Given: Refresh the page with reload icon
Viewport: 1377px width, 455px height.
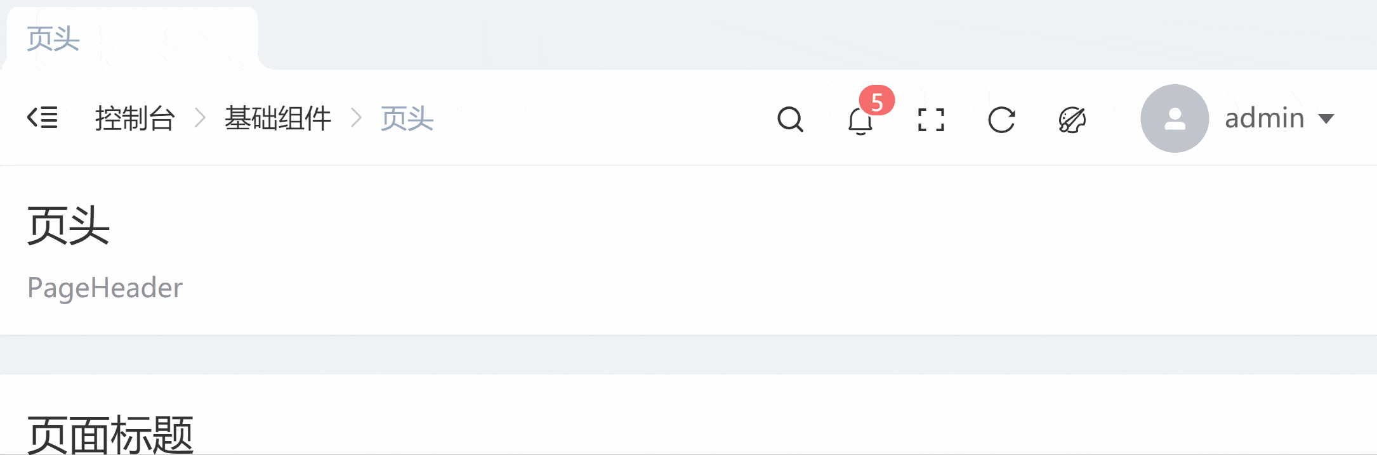Looking at the screenshot, I should pos(1001,119).
